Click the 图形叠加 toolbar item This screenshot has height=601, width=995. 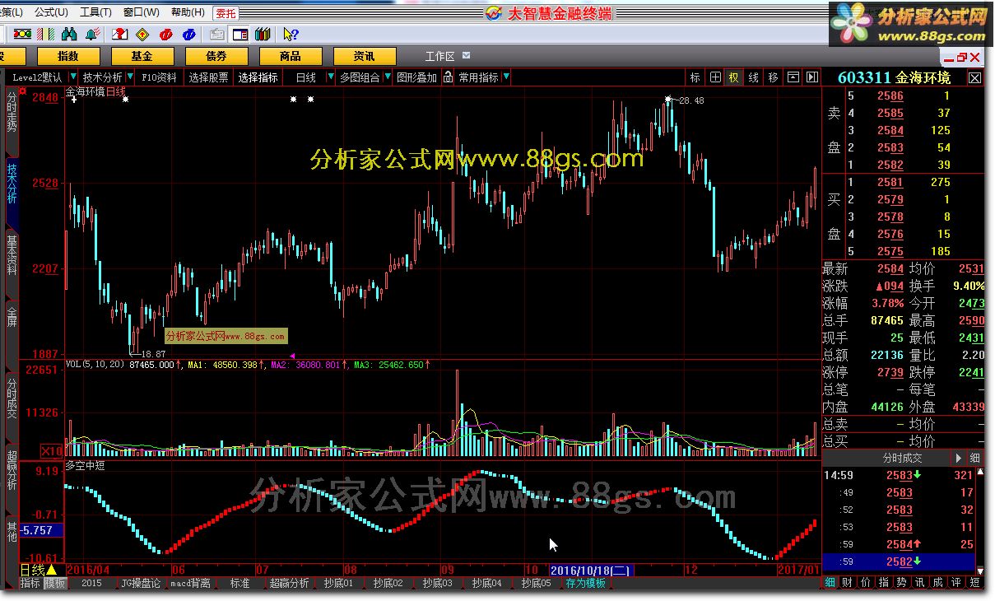coord(416,77)
